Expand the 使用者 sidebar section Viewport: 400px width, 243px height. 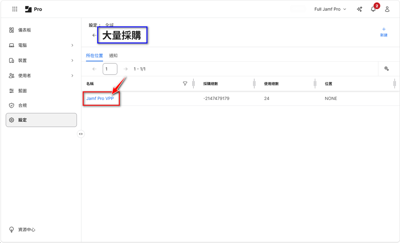point(72,75)
